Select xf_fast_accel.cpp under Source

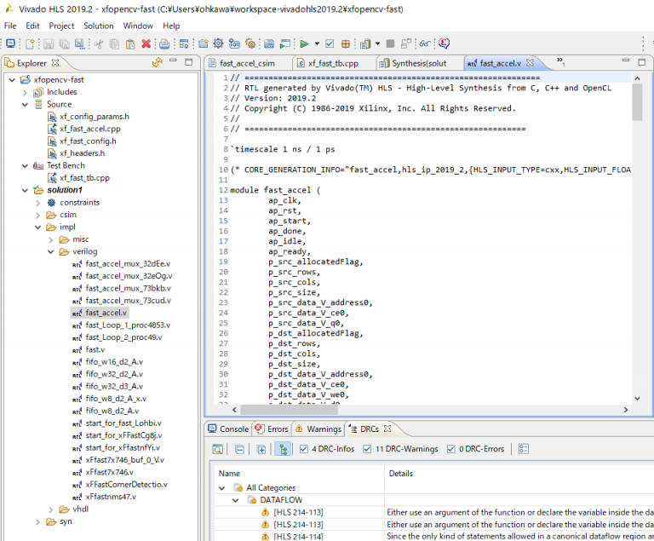[x=89, y=129]
